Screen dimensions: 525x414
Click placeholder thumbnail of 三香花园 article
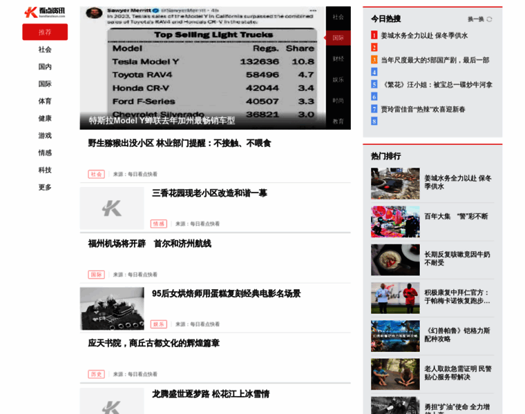(112, 208)
